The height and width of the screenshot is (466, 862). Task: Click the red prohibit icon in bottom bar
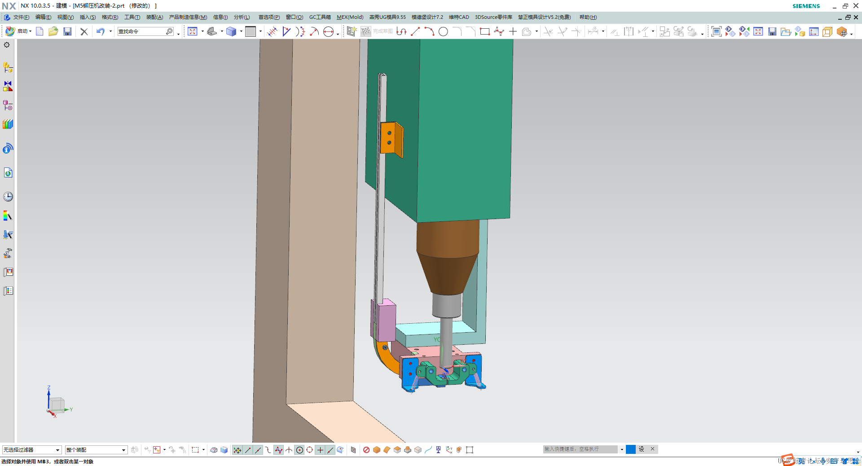pyautogui.click(x=366, y=450)
